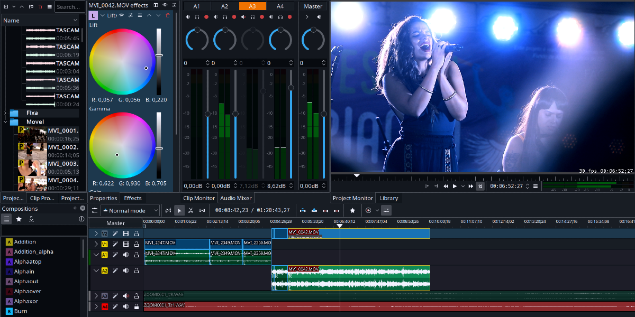Mute track A3 in the timeline header

point(126,296)
